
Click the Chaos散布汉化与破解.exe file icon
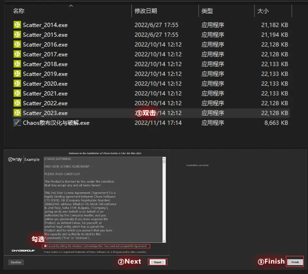click(x=17, y=123)
